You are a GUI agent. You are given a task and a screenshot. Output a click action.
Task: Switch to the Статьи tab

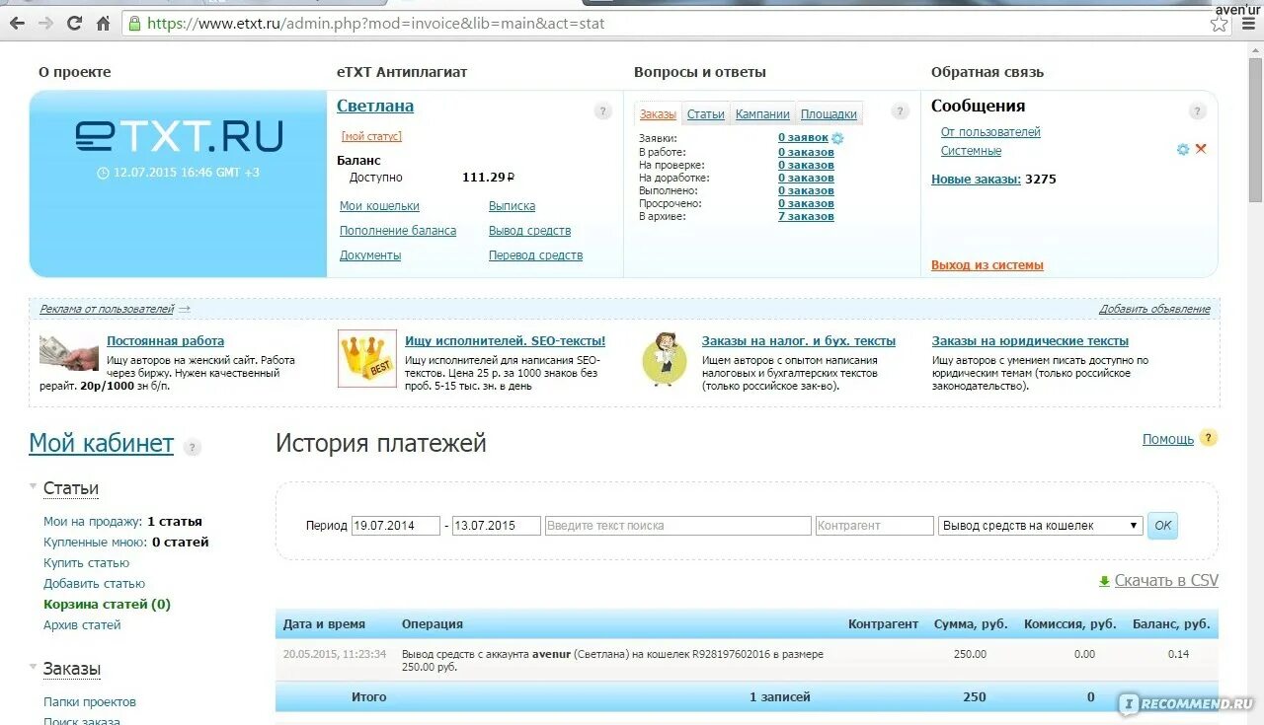pyautogui.click(x=706, y=114)
